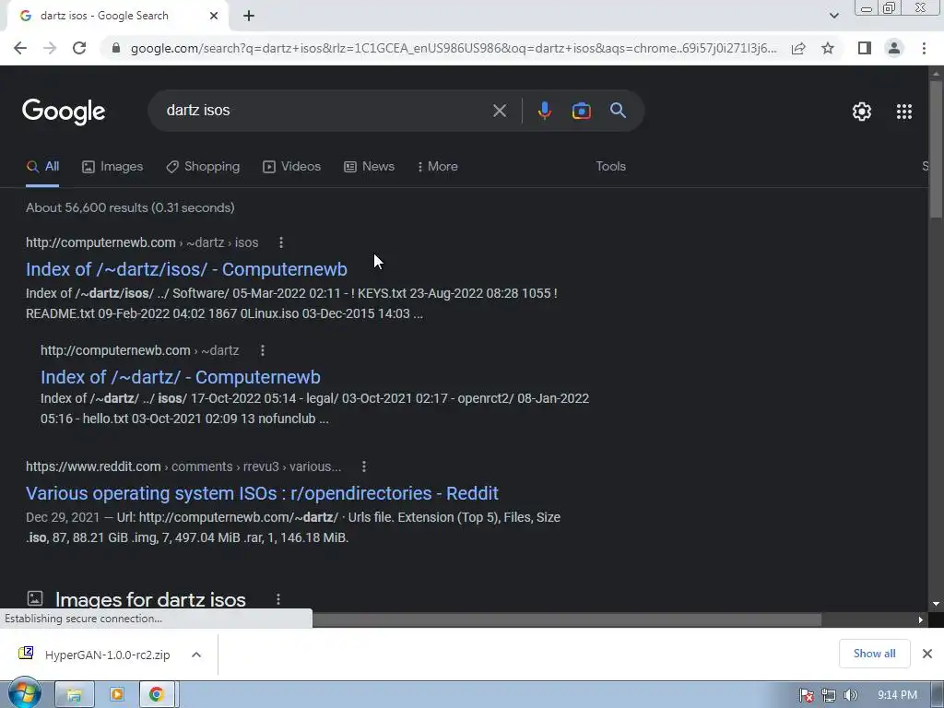Click the http://computernewb.com › ~dartz › isos breadcrumb

point(142,242)
